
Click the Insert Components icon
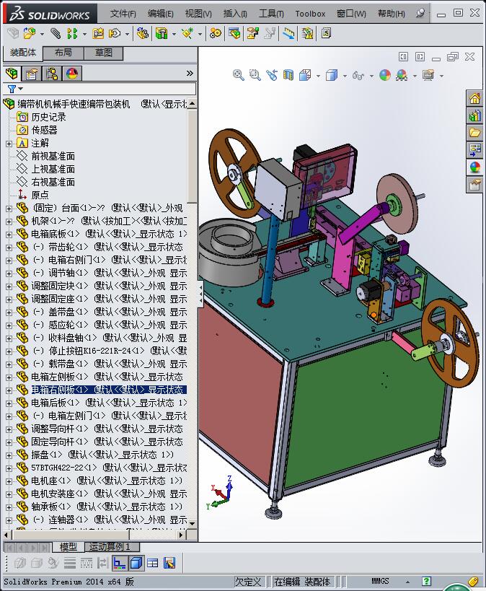[30, 33]
